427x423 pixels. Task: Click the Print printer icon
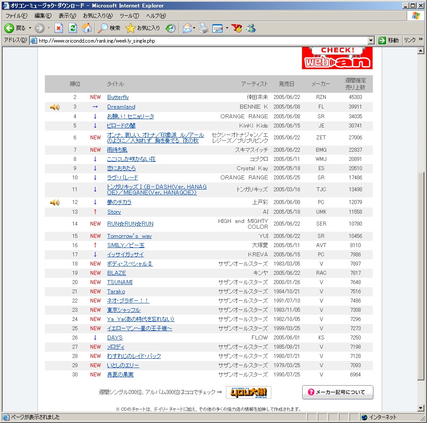point(204,28)
